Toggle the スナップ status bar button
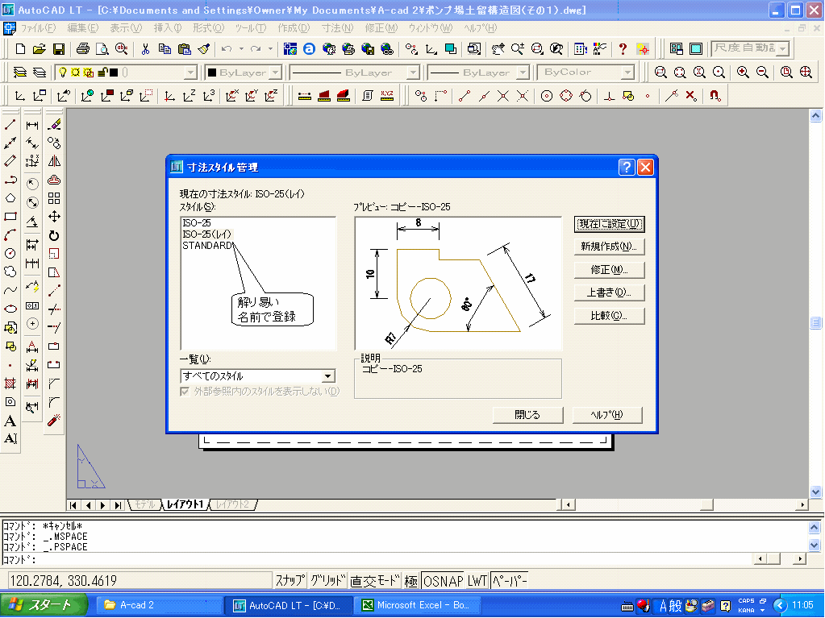 pyautogui.click(x=290, y=581)
